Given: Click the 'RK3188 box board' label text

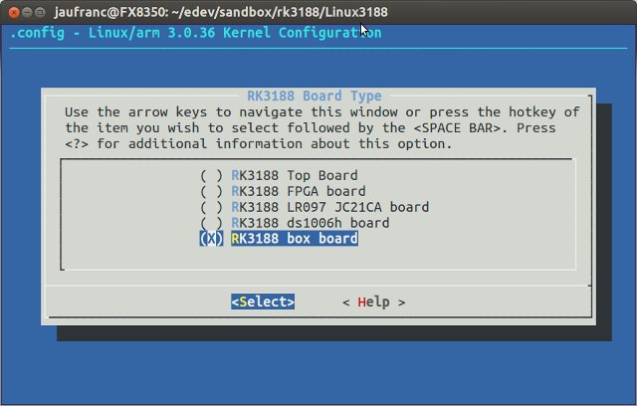Looking at the screenshot, I should [295, 239].
